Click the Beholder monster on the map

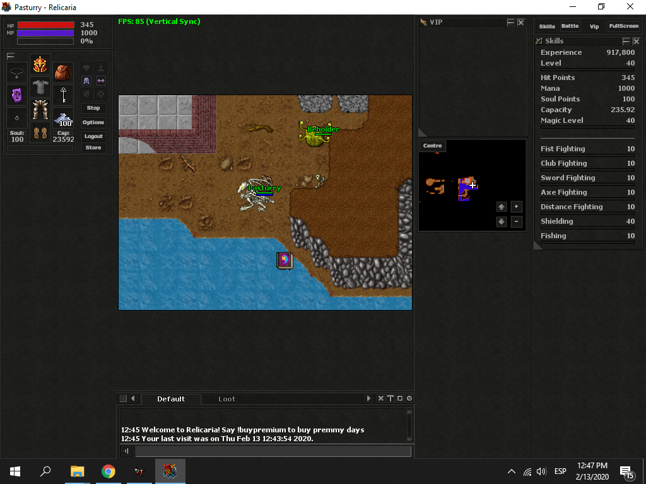(x=315, y=134)
